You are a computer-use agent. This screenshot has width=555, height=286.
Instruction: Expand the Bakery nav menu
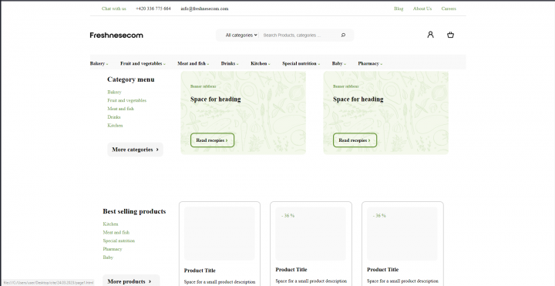tap(99, 63)
